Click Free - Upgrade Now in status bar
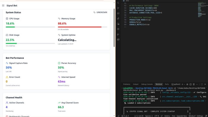Screen dimensions: 208x117 pos(179,116)
